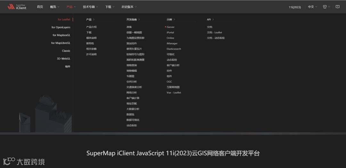Open the 相关依赖 link
This screenshot has height=168, width=346.
coord(91,49)
